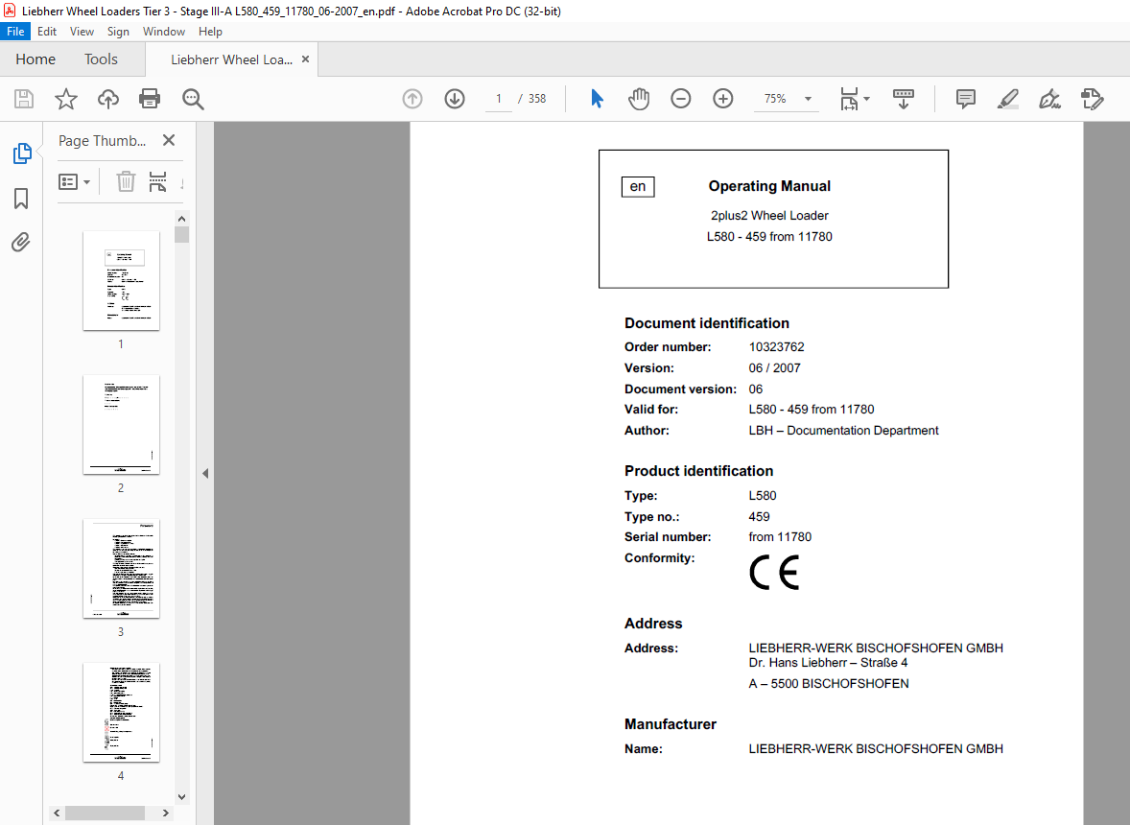Go to next page arrow
Image resolution: width=1130 pixels, height=825 pixels.
click(x=455, y=99)
